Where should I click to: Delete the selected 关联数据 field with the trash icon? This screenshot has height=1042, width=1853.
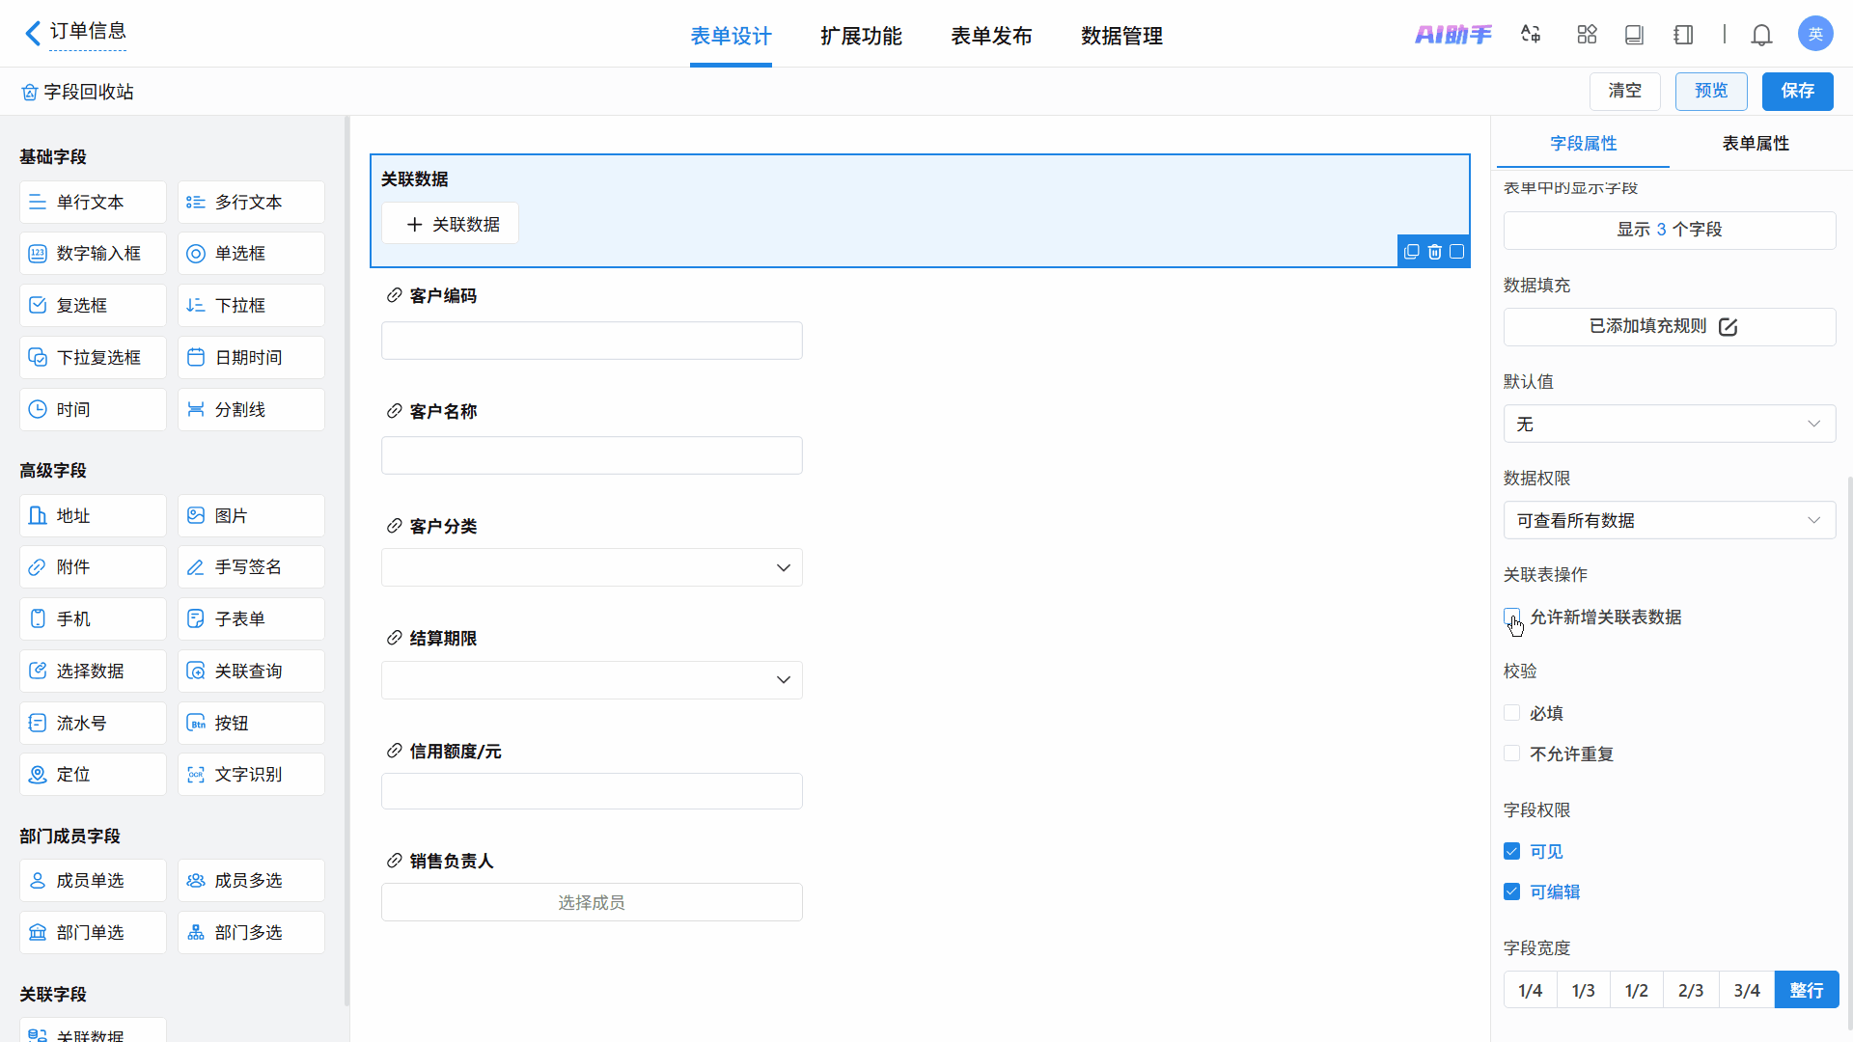tap(1434, 252)
